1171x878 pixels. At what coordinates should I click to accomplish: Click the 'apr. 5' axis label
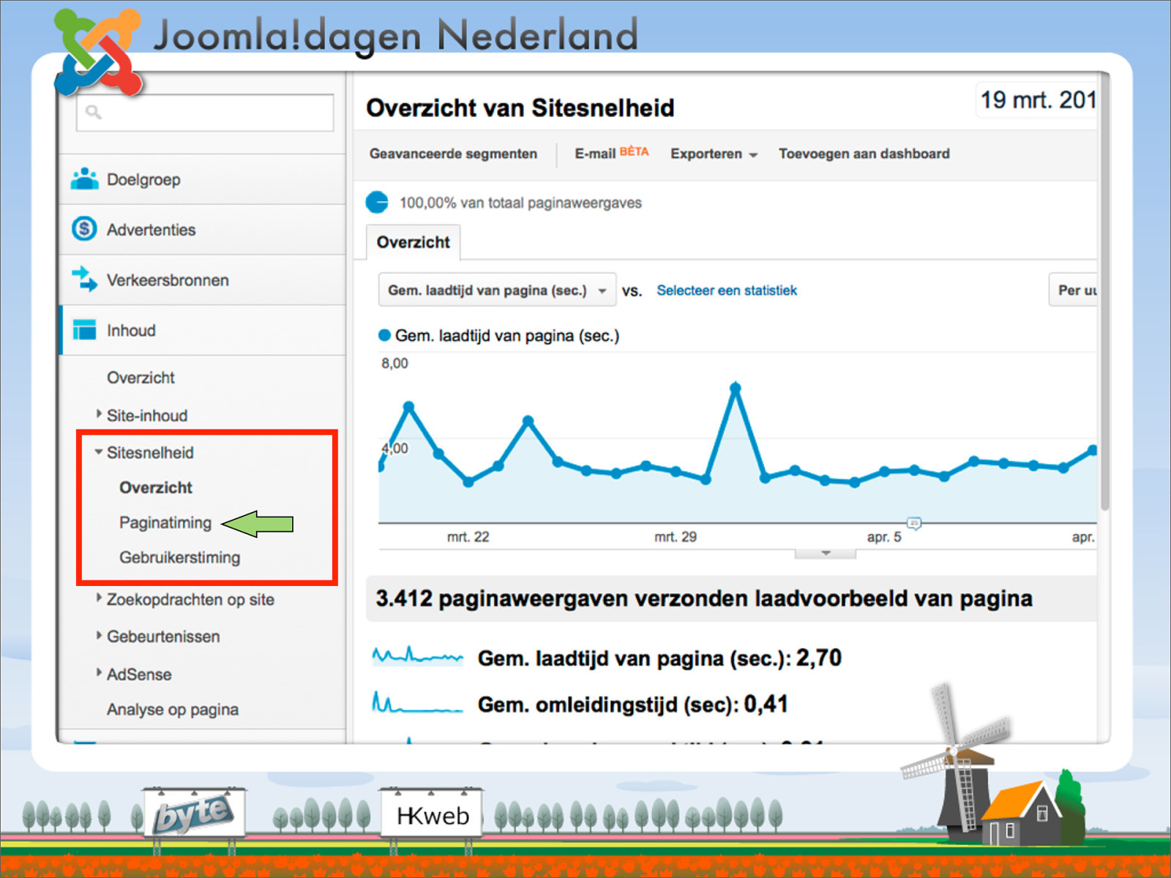[884, 537]
